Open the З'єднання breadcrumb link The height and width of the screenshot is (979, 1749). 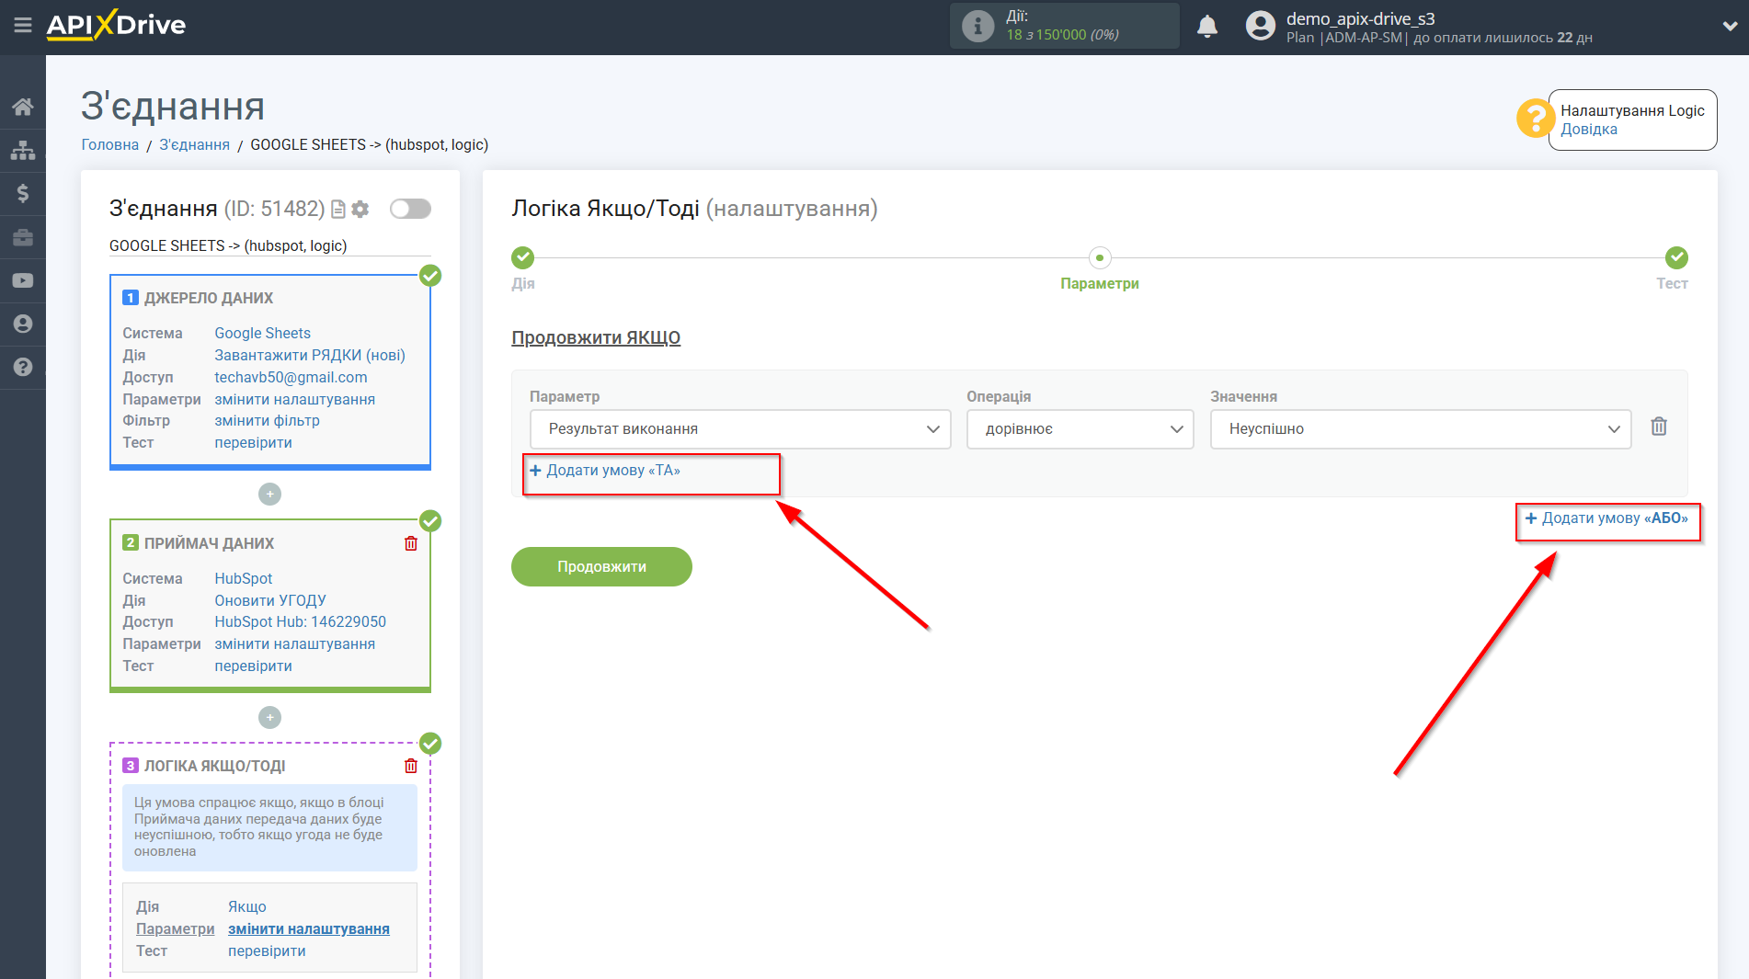tap(194, 144)
